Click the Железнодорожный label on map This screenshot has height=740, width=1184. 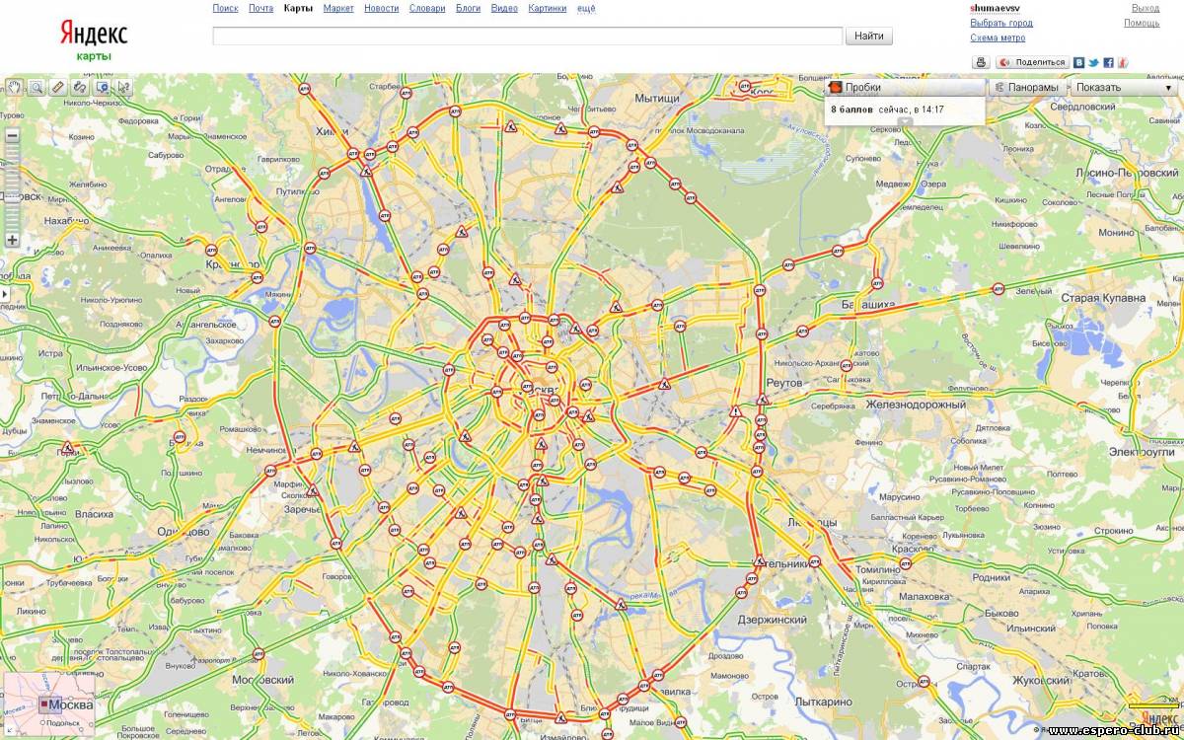(x=916, y=404)
